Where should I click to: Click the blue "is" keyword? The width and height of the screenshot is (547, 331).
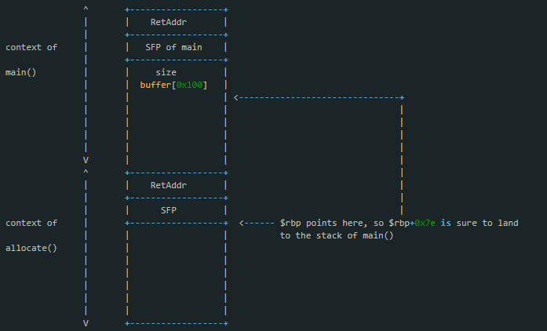tap(445, 223)
